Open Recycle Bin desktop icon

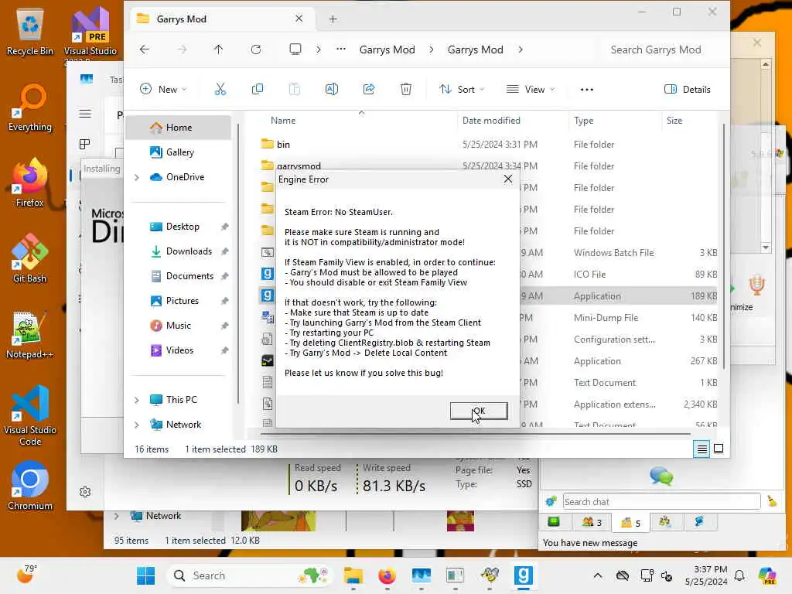tap(30, 32)
